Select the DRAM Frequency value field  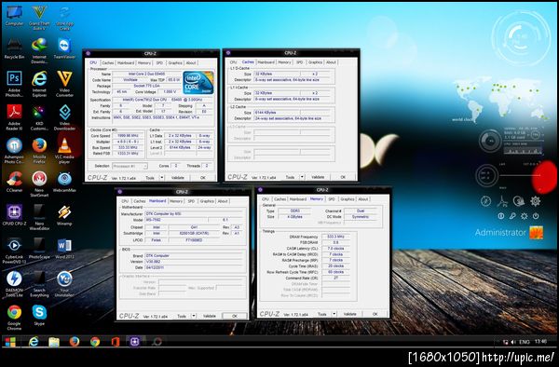point(335,237)
